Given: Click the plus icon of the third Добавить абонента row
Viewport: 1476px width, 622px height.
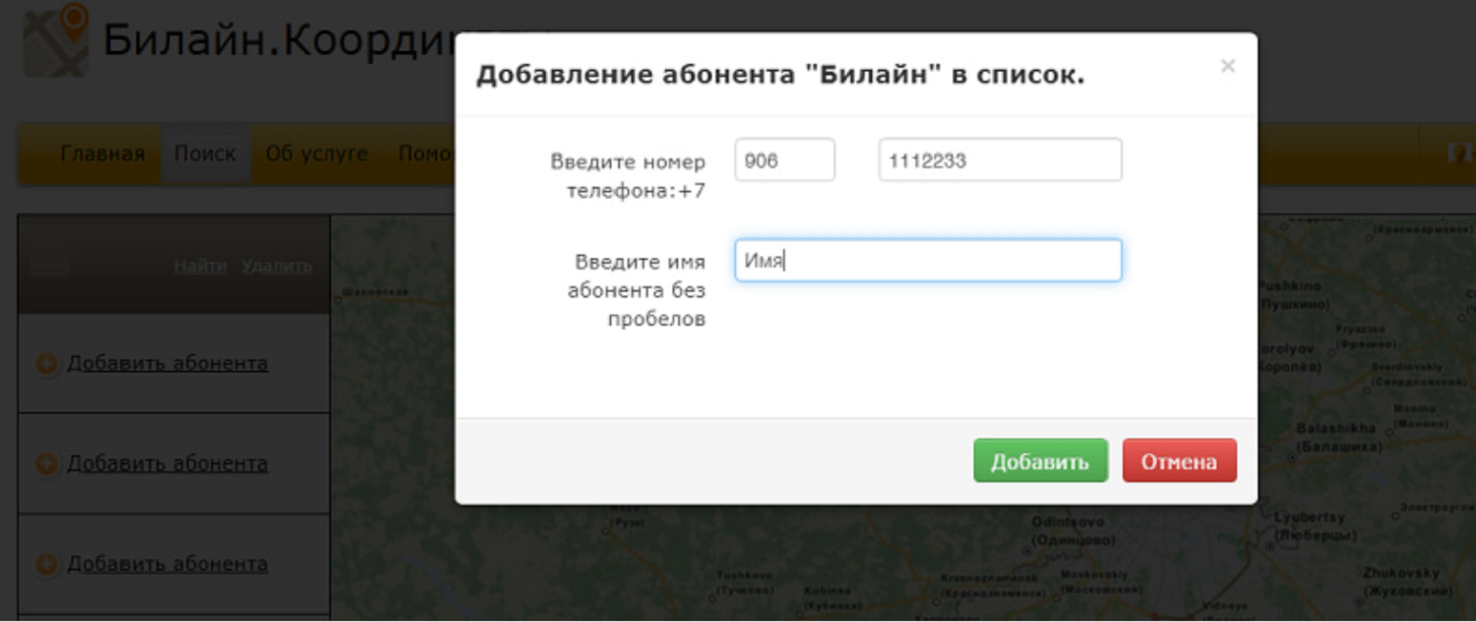Looking at the screenshot, I should 46,565.
